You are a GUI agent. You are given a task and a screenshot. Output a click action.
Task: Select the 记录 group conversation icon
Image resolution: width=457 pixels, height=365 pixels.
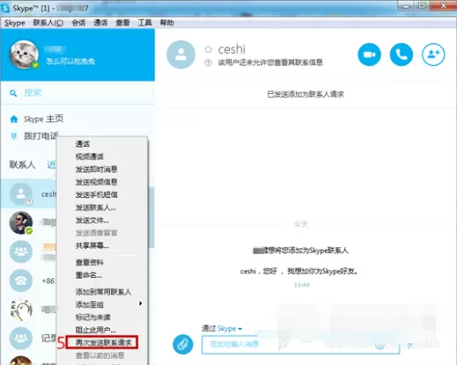pyautogui.click(x=21, y=339)
